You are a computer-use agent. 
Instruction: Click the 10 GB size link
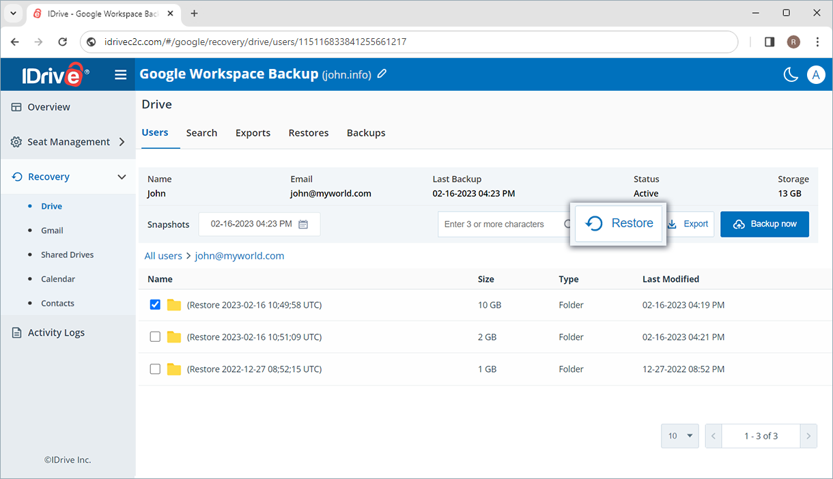pos(490,304)
